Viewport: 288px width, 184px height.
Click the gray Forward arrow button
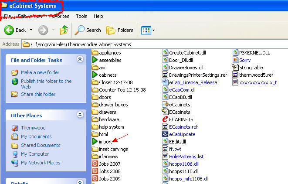43,30
